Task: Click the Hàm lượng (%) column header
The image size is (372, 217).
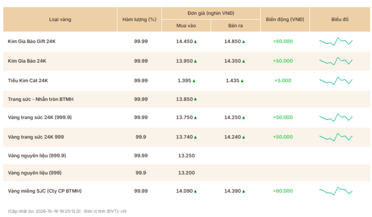Action: (x=139, y=20)
